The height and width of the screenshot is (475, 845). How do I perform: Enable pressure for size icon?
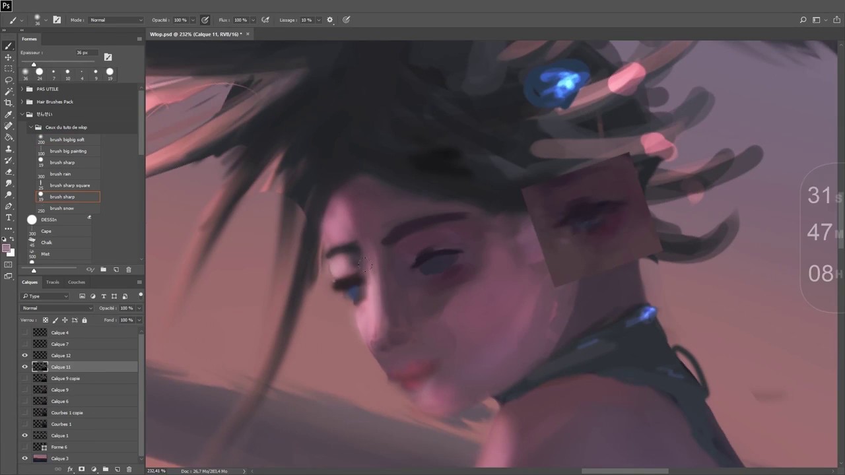[x=347, y=20]
